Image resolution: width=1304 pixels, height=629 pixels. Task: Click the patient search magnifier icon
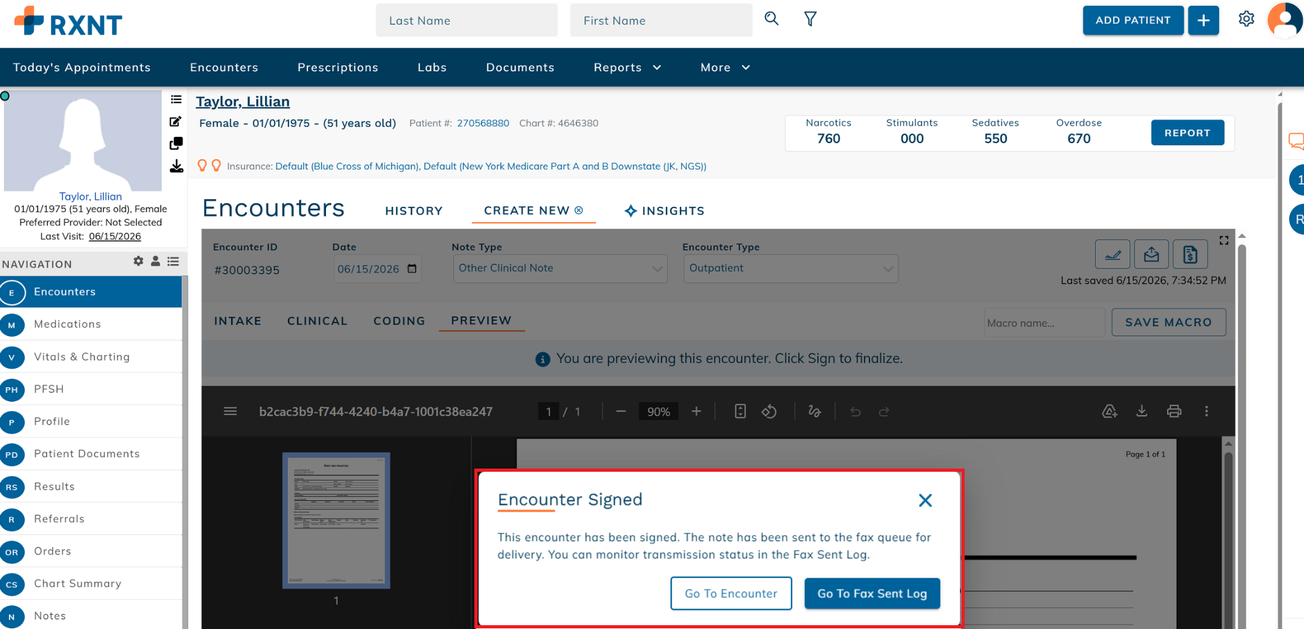coord(771,18)
